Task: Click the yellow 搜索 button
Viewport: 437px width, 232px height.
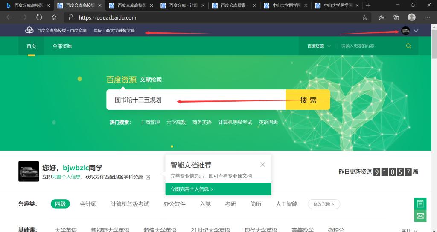Action: (308, 100)
